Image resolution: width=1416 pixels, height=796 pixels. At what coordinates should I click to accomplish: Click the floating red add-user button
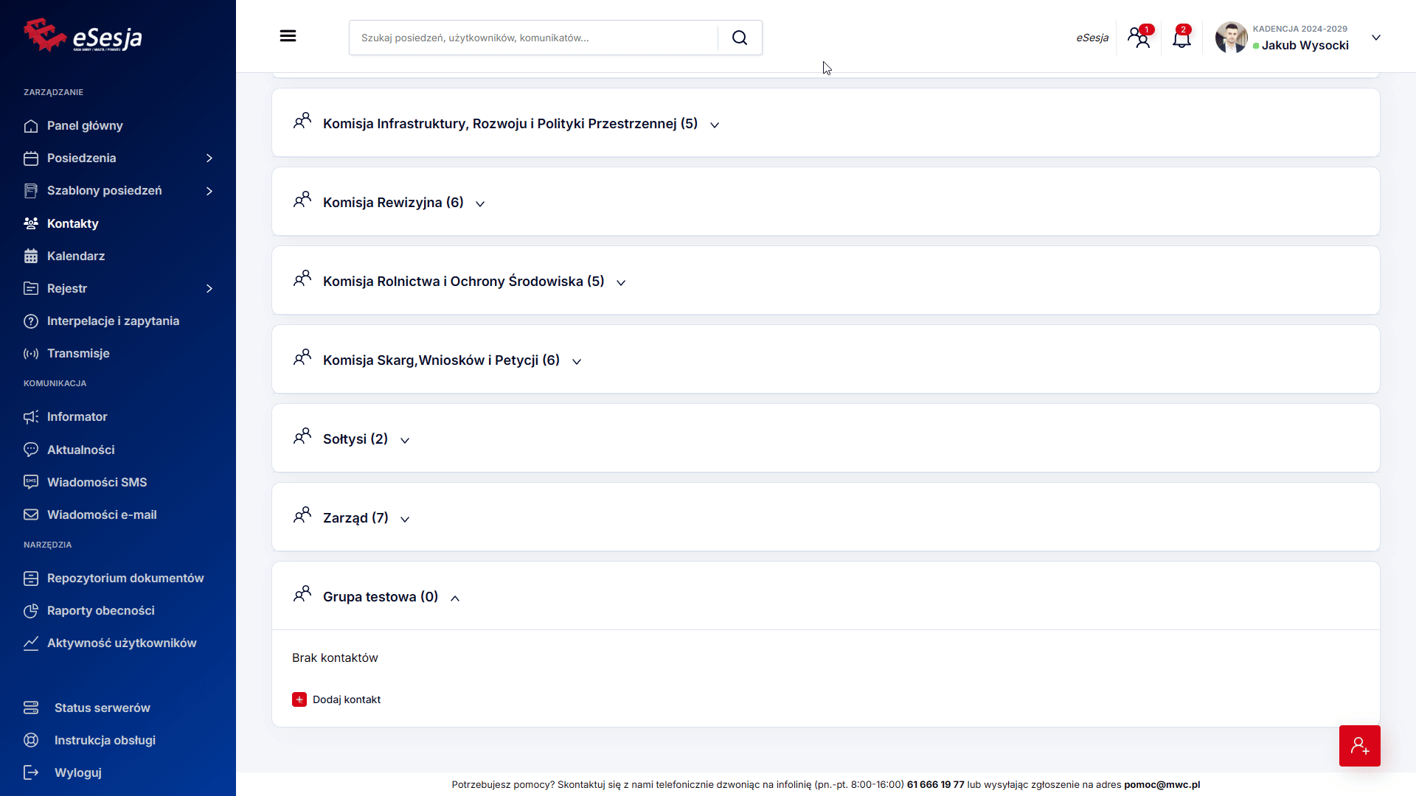[1360, 746]
